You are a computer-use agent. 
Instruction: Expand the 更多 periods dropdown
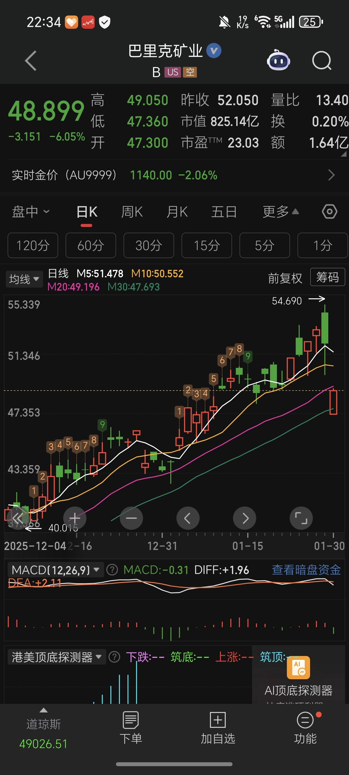pyautogui.click(x=281, y=212)
